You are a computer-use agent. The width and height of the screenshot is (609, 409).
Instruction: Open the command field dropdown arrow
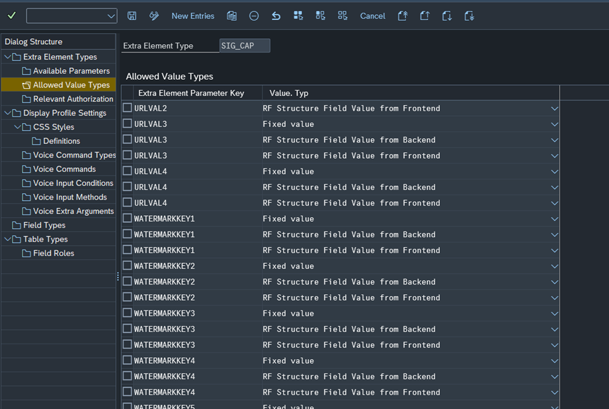pyautogui.click(x=110, y=16)
